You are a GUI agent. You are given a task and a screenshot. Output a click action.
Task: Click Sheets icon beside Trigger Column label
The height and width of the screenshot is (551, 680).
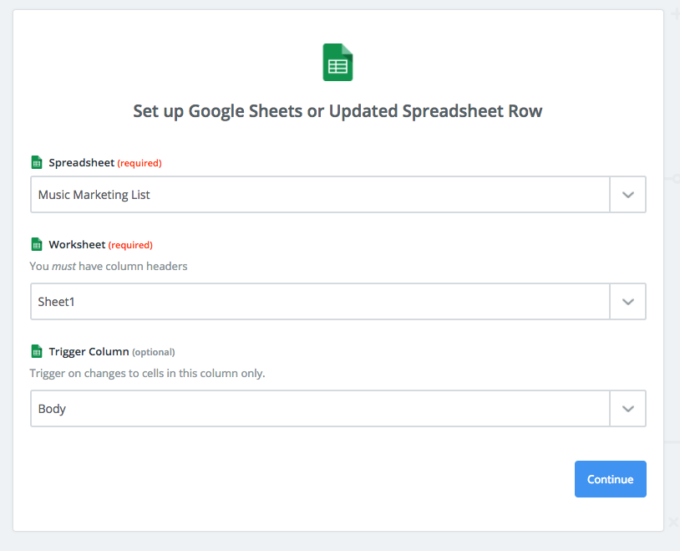(x=36, y=351)
